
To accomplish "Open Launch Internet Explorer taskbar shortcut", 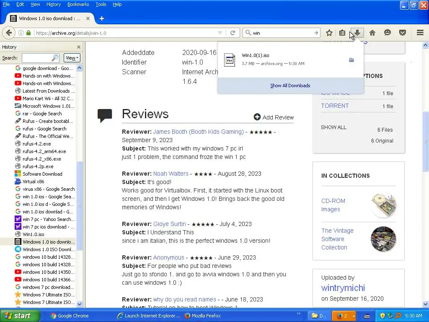I will (149, 316).
